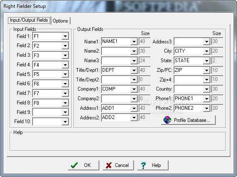237x177 pixels.
Task: Expand the Field 2 dropdown arrow
Action: coord(65,46)
